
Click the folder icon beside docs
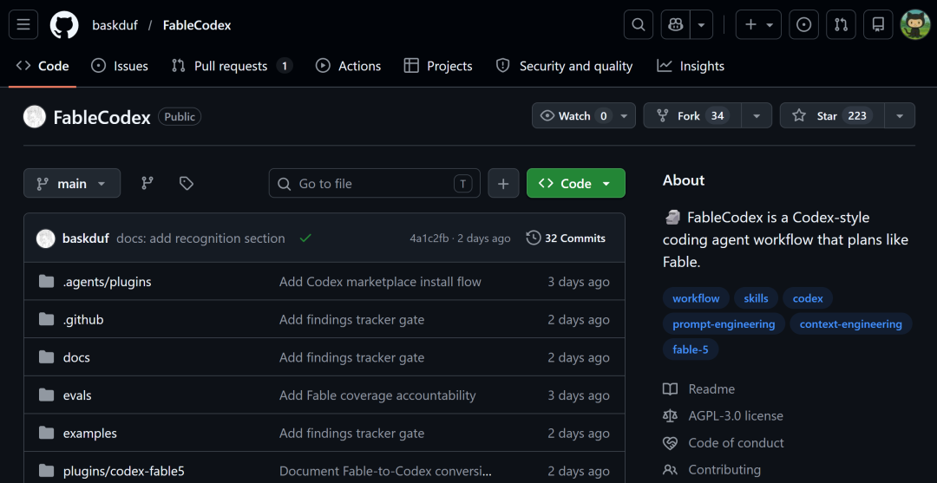[46, 357]
